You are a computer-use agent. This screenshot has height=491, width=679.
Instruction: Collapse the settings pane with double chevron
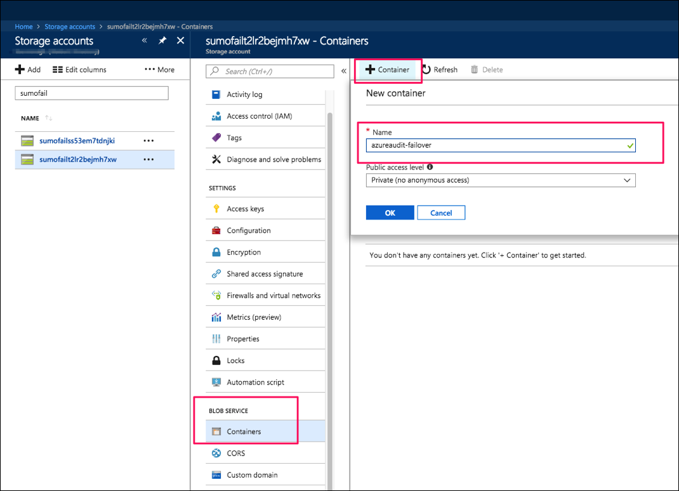click(x=343, y=71)
